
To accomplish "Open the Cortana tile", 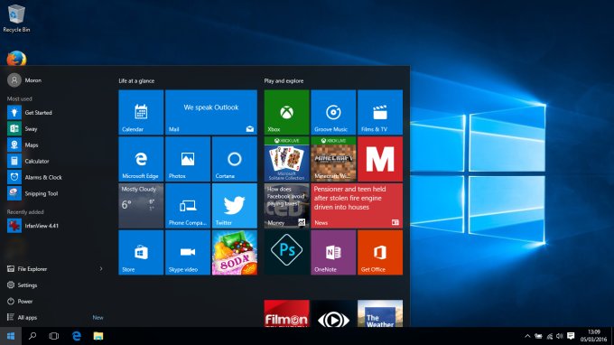I will point(234,159).
